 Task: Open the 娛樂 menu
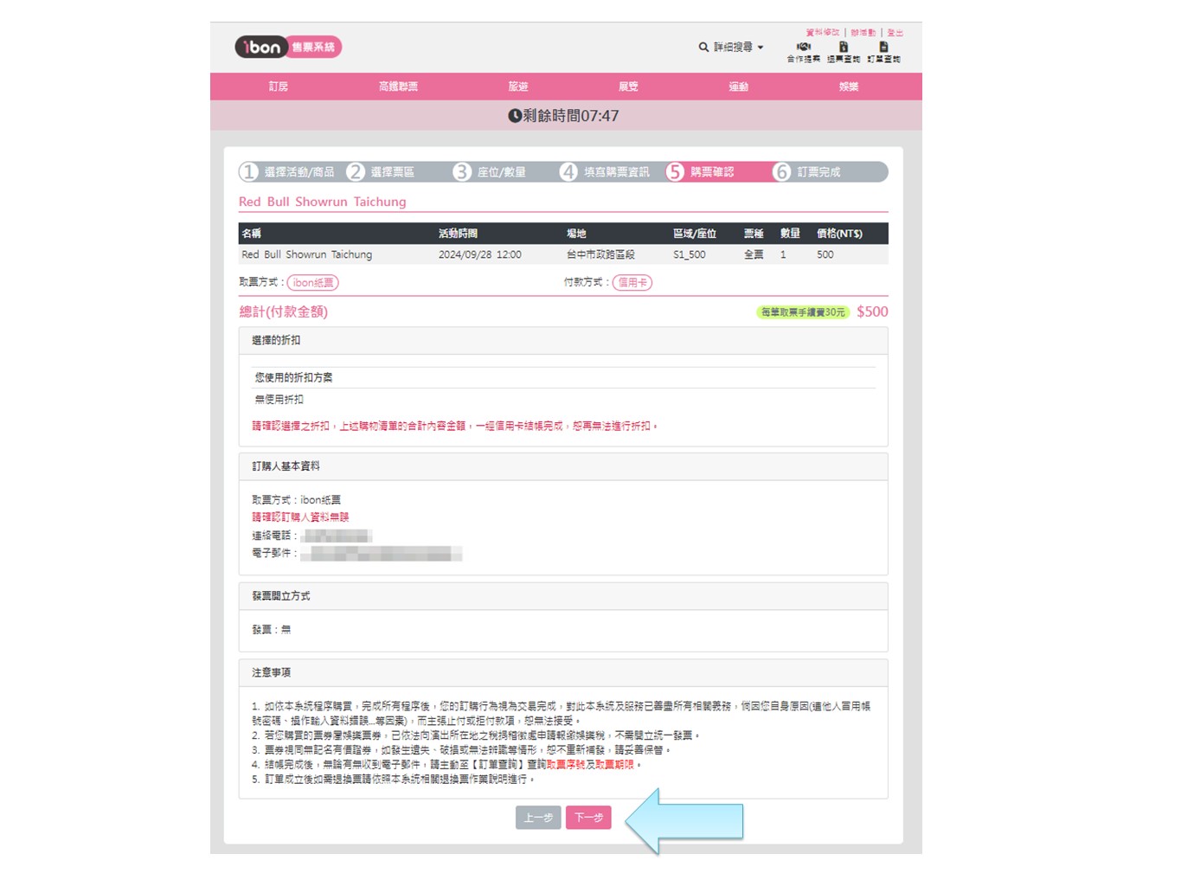(x=849, y=87)
